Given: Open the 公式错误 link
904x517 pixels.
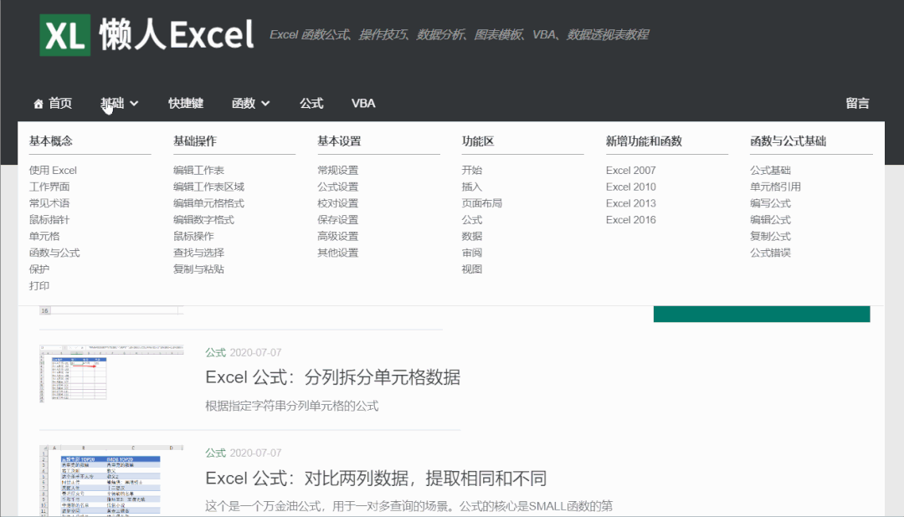Looking at the screenshot, I should pos(770,253).
